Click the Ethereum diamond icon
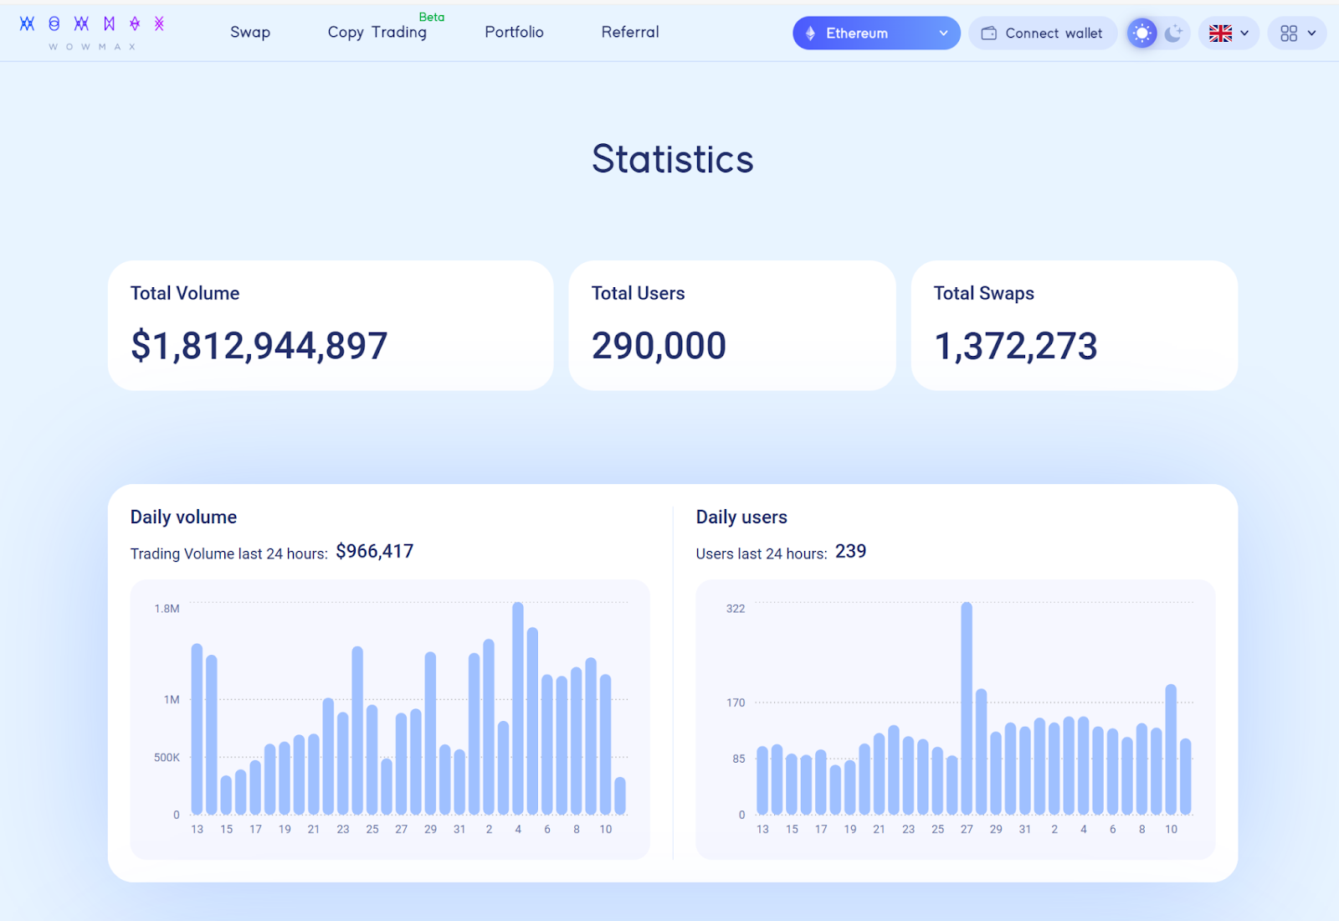This screenshot has height=921, width=1339. click(810, 33)
